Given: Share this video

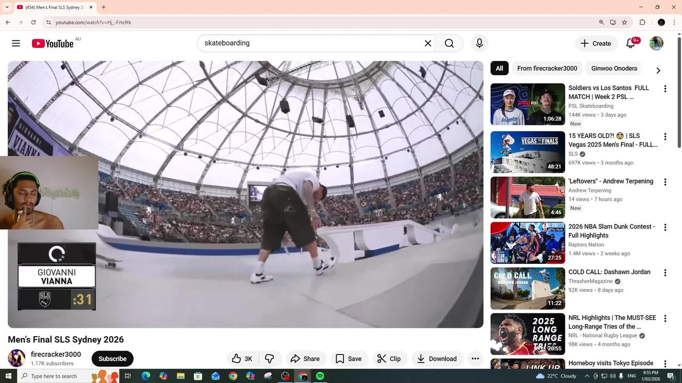Looking at the screenshot, I should (305, 359).
